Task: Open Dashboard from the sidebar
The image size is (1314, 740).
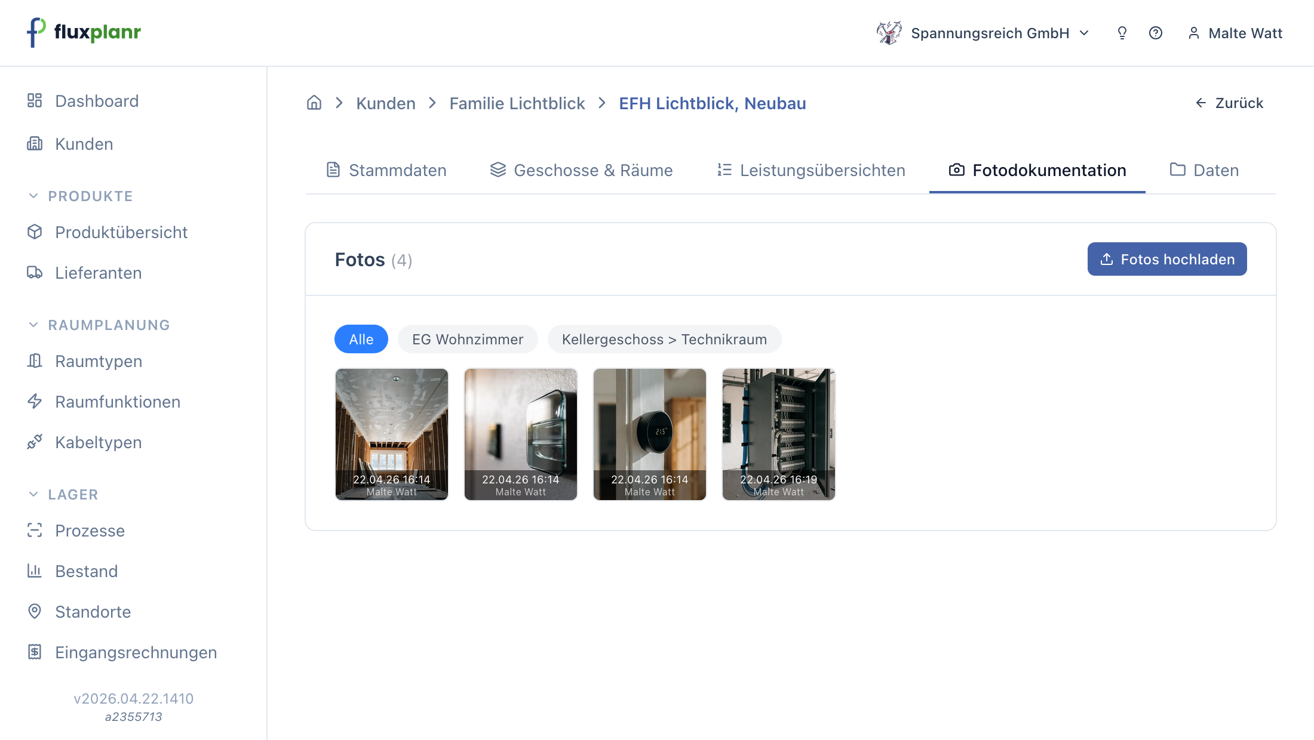Action: (x=83, y=101)
